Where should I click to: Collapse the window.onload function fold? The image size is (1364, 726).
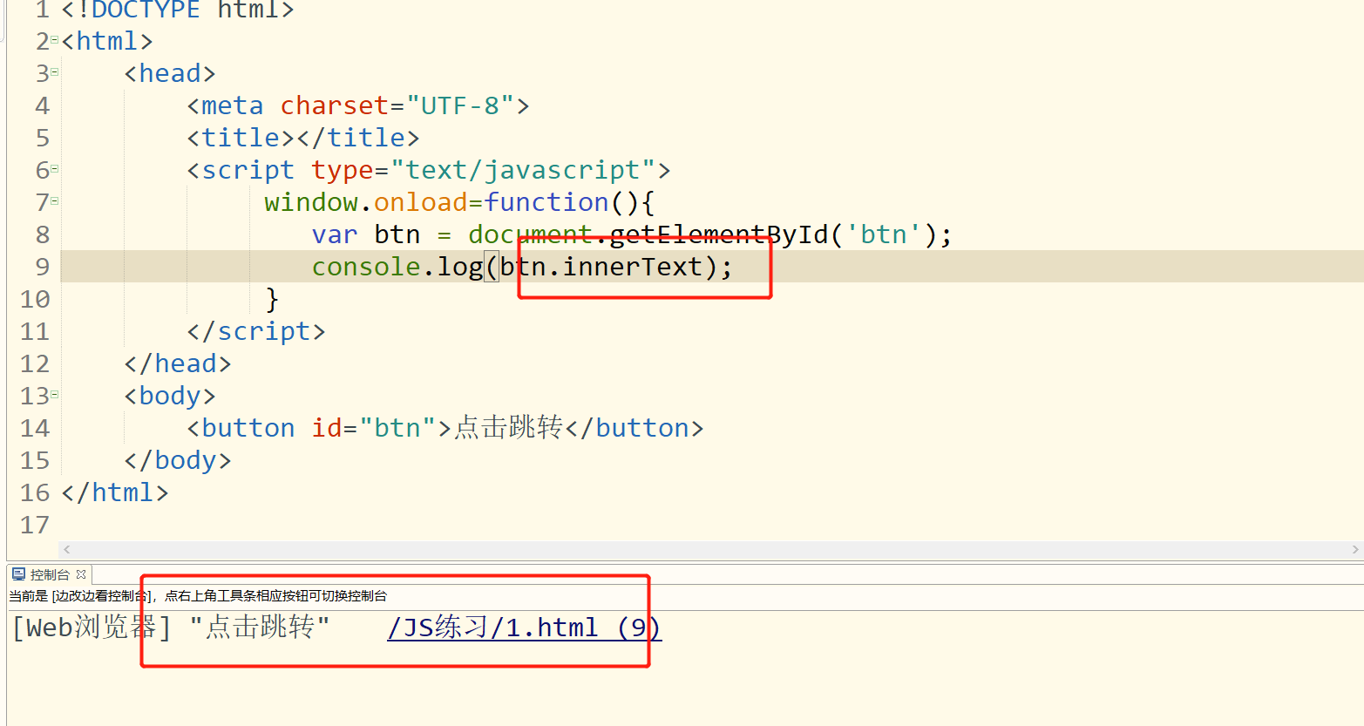[x=56, y=201]
